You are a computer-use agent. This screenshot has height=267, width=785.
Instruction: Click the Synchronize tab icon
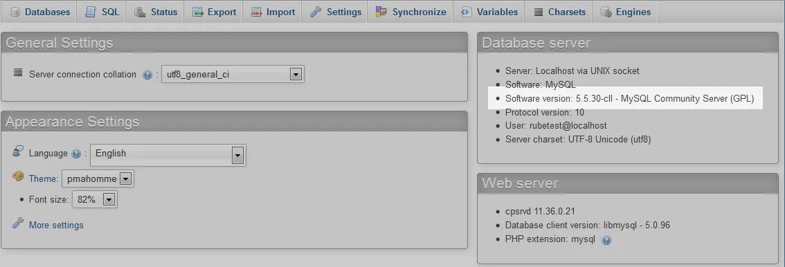(381, 12)
